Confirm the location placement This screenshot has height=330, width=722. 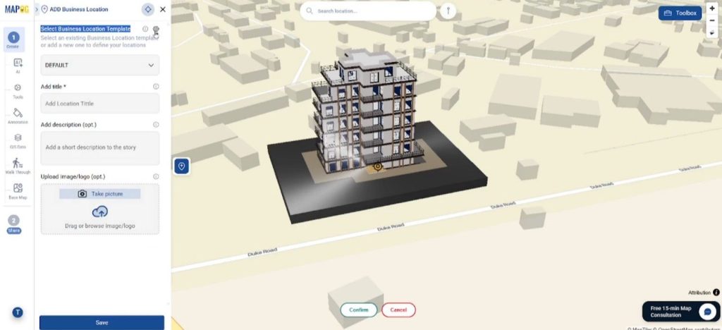(359, 310)
